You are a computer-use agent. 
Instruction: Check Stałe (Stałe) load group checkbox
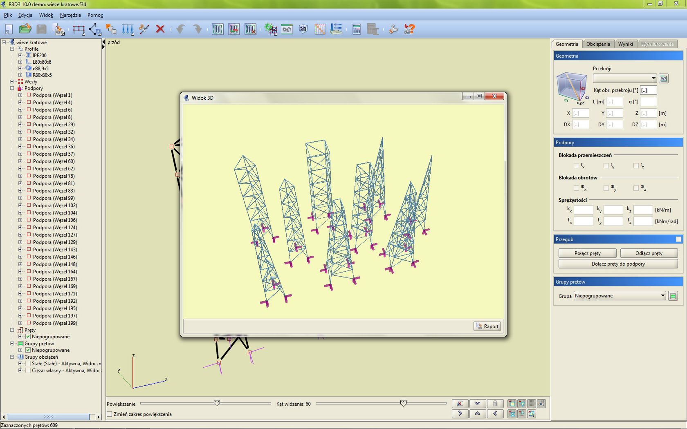[28, 364]
